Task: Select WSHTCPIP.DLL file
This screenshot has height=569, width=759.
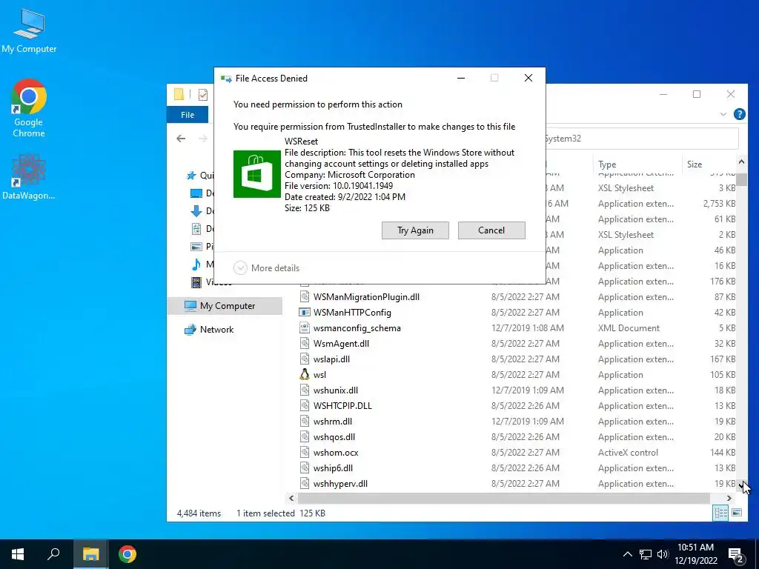Action: pyautogui.click(x=342, y=406)
